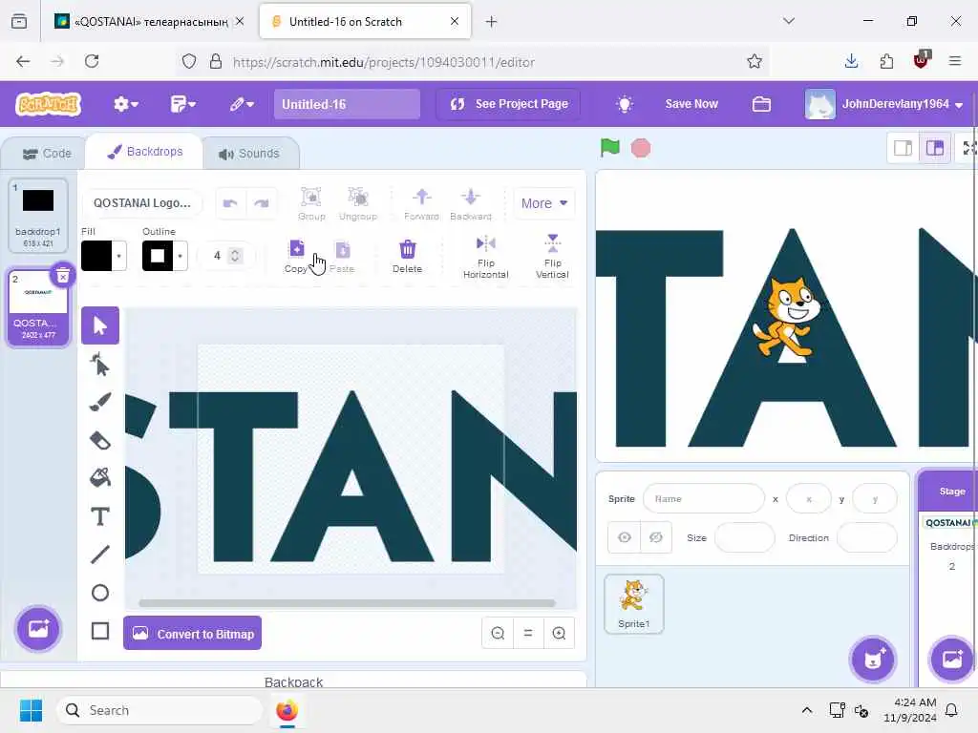The height and width of the screenshot is (733, 978).
Task: Switch to the Sounds tab
Action: coord(249,154)
